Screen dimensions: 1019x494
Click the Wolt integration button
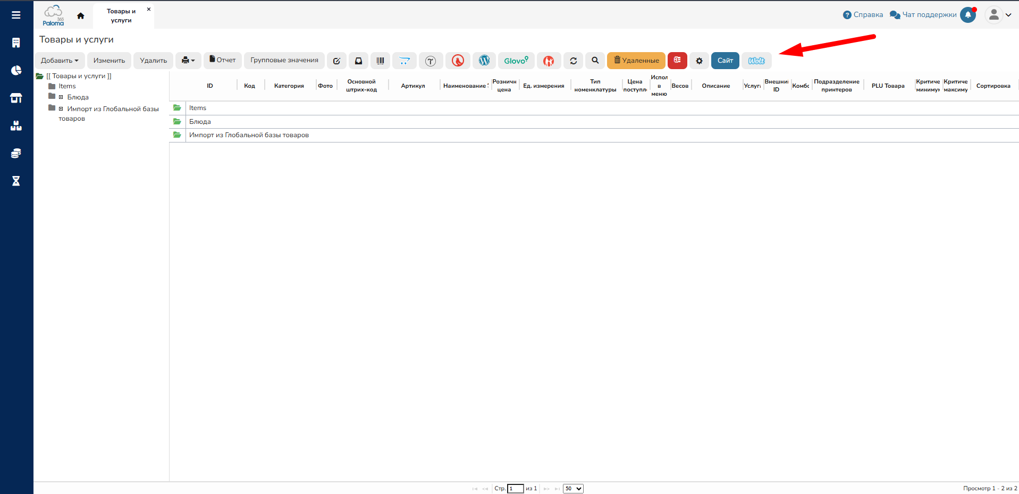[756, 61]
